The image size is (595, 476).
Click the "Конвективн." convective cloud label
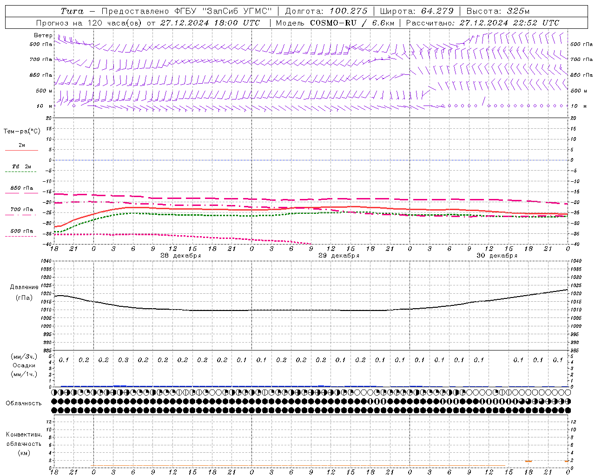click(x=24, y=435)
